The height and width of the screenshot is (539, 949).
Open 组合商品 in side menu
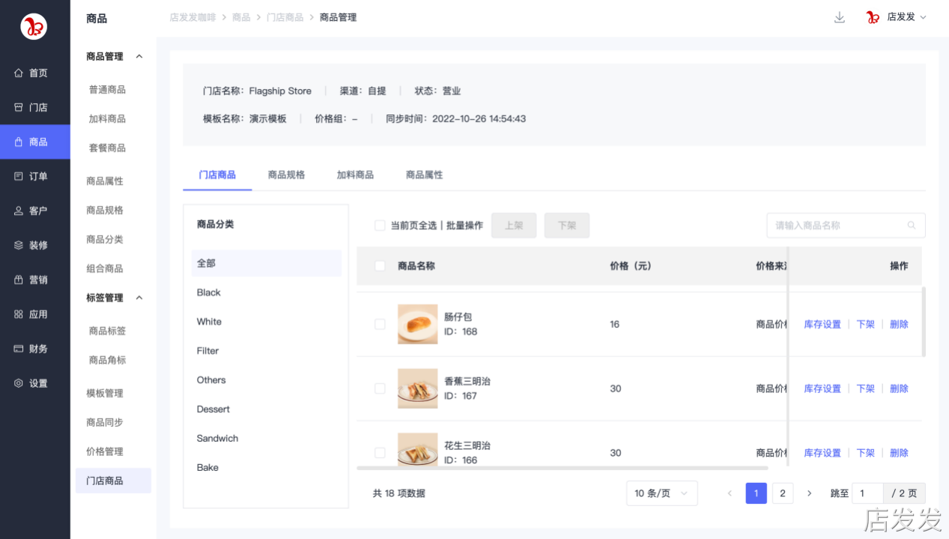tap(105, 268)
